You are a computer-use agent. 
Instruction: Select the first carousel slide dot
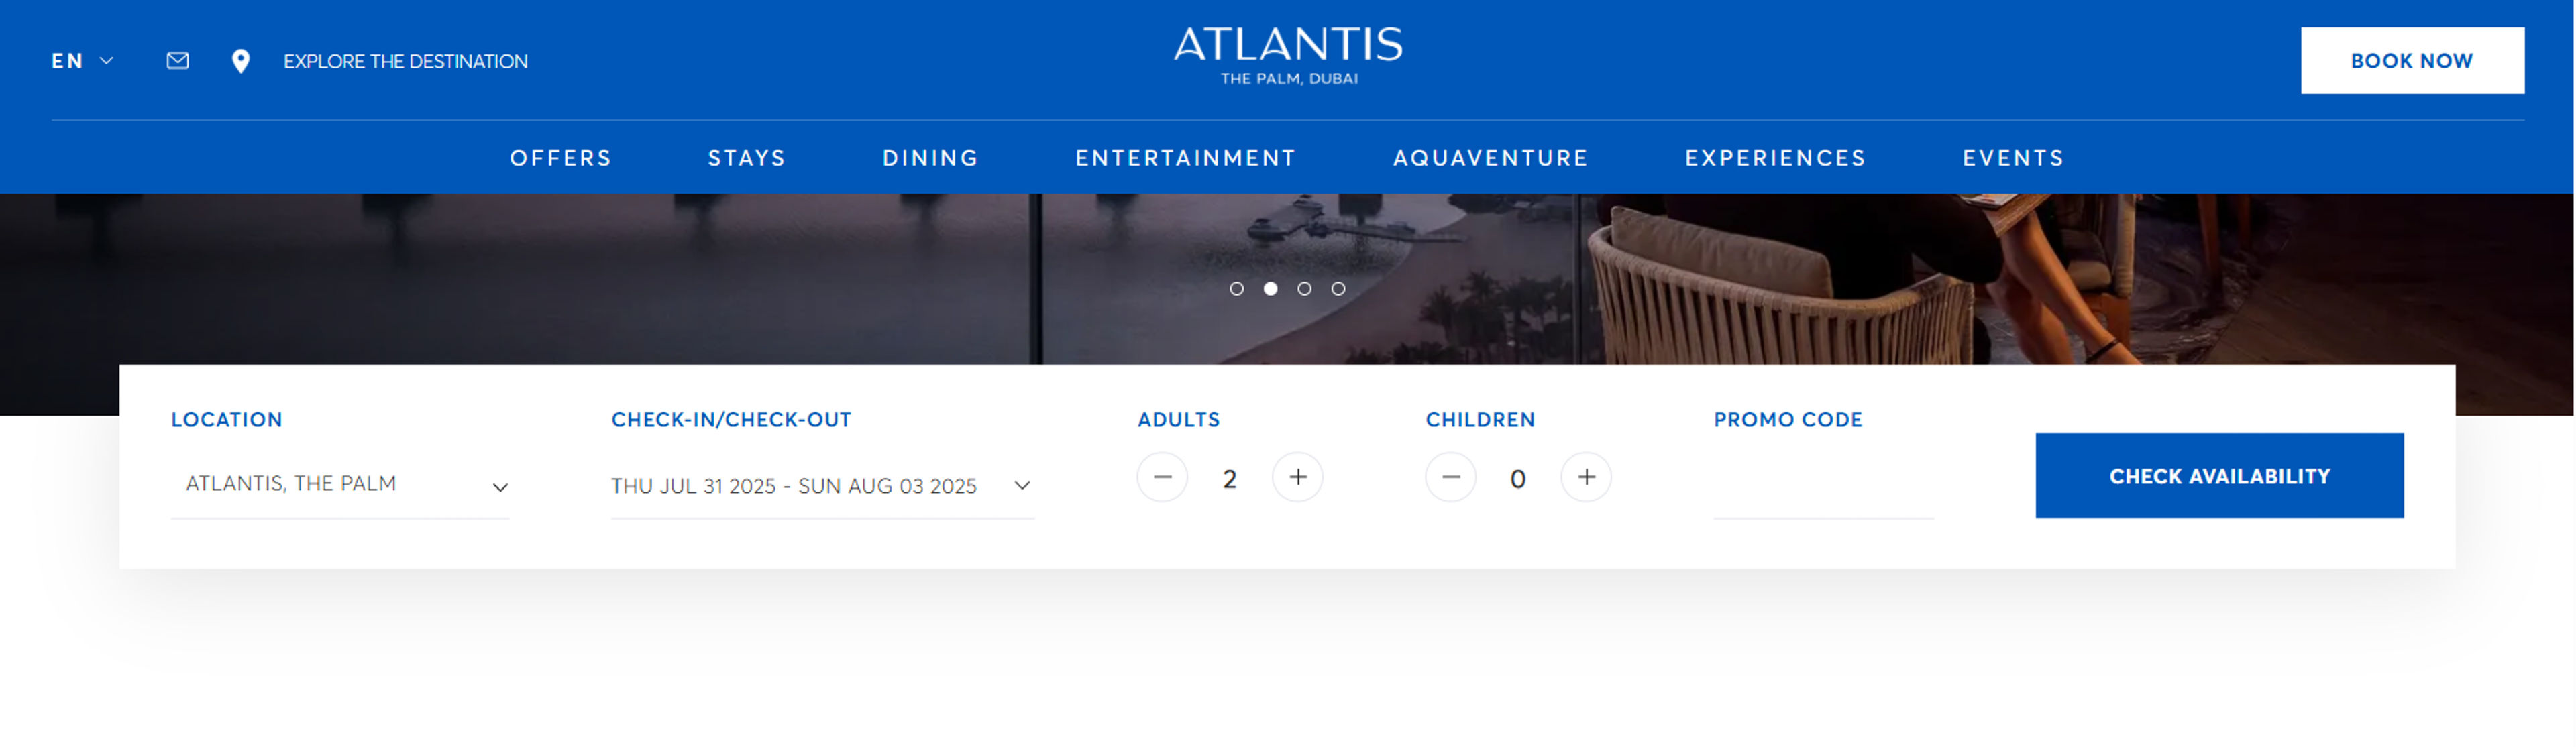pyautogui.click(x=1237, y=289)
